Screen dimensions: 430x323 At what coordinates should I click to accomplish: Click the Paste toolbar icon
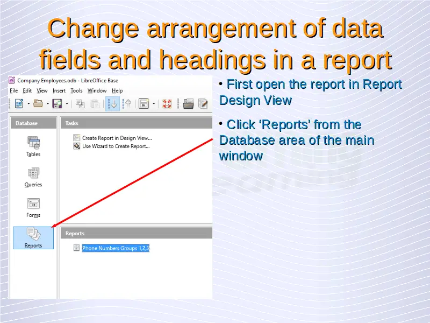pos(95,104)
